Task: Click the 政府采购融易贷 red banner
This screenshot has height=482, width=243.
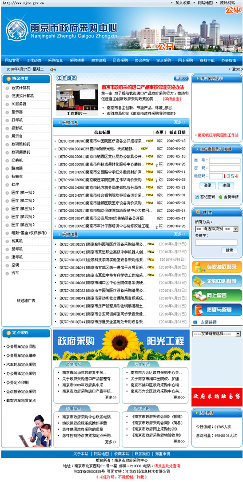Action: [x=217, y=397]
